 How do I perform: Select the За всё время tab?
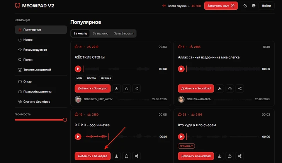tap(124, 34)
